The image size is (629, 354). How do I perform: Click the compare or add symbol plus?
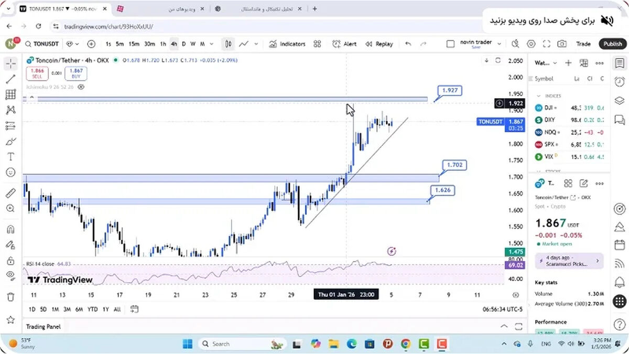(91, 44)
